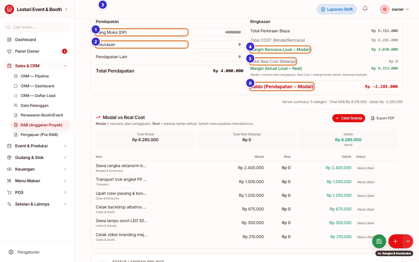Click the Pengaturan gear icon

pyautogui.click(x=11, y=252)
